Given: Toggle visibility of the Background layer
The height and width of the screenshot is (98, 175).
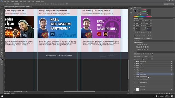Looking at the screenshot, I should [x=134, y=90].
